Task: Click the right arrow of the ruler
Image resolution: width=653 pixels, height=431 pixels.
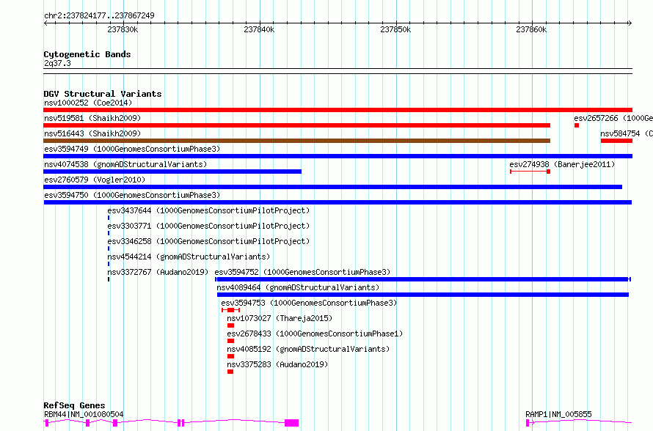Action: (x=630, y=23)
